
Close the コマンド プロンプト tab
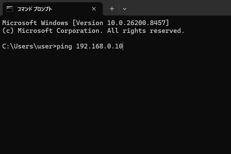tap(94, 9)
